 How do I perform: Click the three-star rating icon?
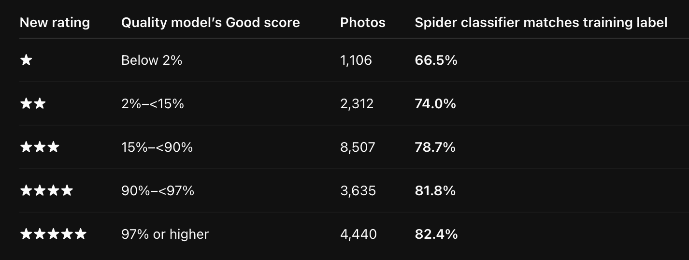coord(40,147)
